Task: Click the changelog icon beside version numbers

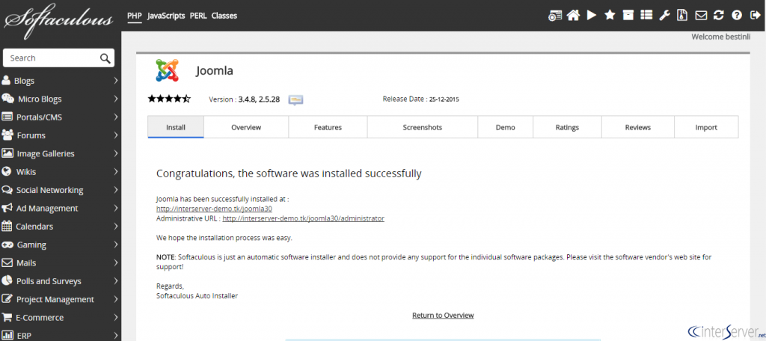Action: [295, 99]
